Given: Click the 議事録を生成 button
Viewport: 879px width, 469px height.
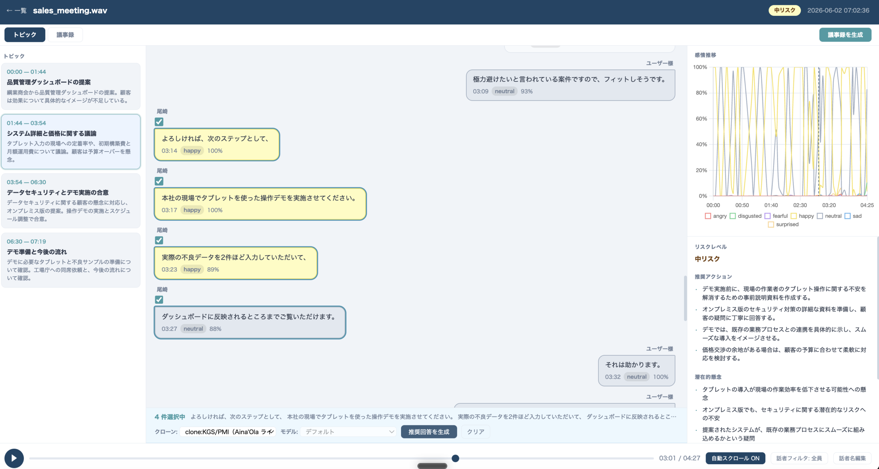Looking at the screenshot, I should (x=845, y=35).
